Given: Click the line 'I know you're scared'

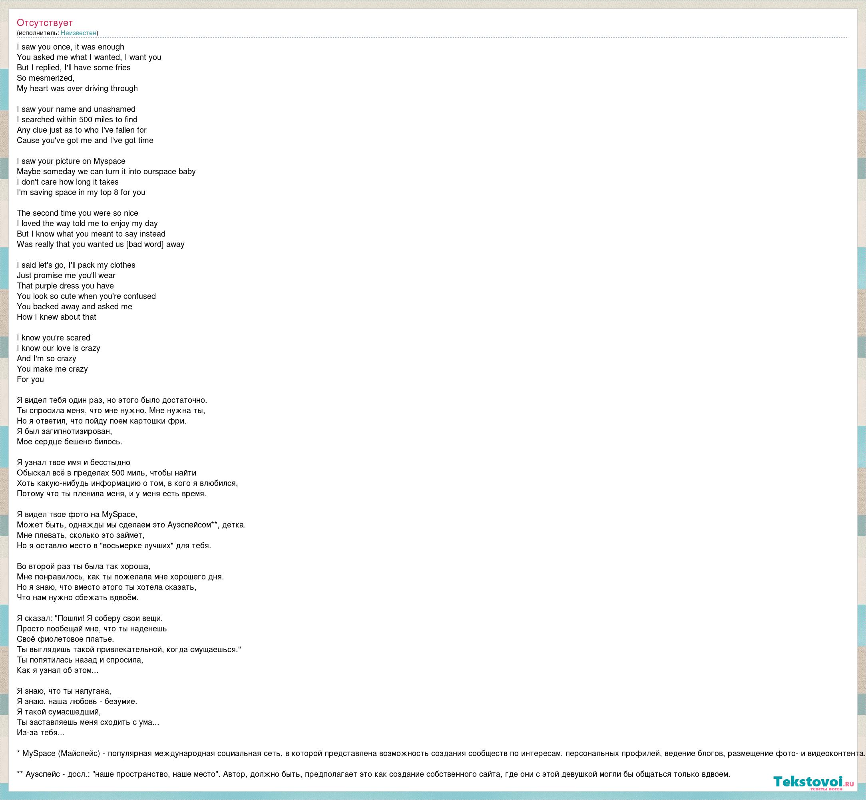Looking at the screenshot, I should click(x=54, y=338).
